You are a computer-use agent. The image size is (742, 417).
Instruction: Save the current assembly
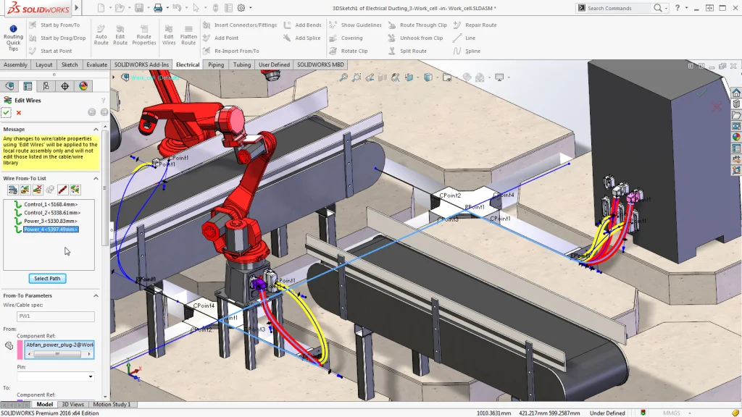141,7
